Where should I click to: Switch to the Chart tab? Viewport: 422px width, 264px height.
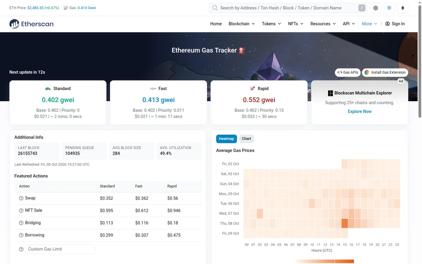[x=247, y=139]
